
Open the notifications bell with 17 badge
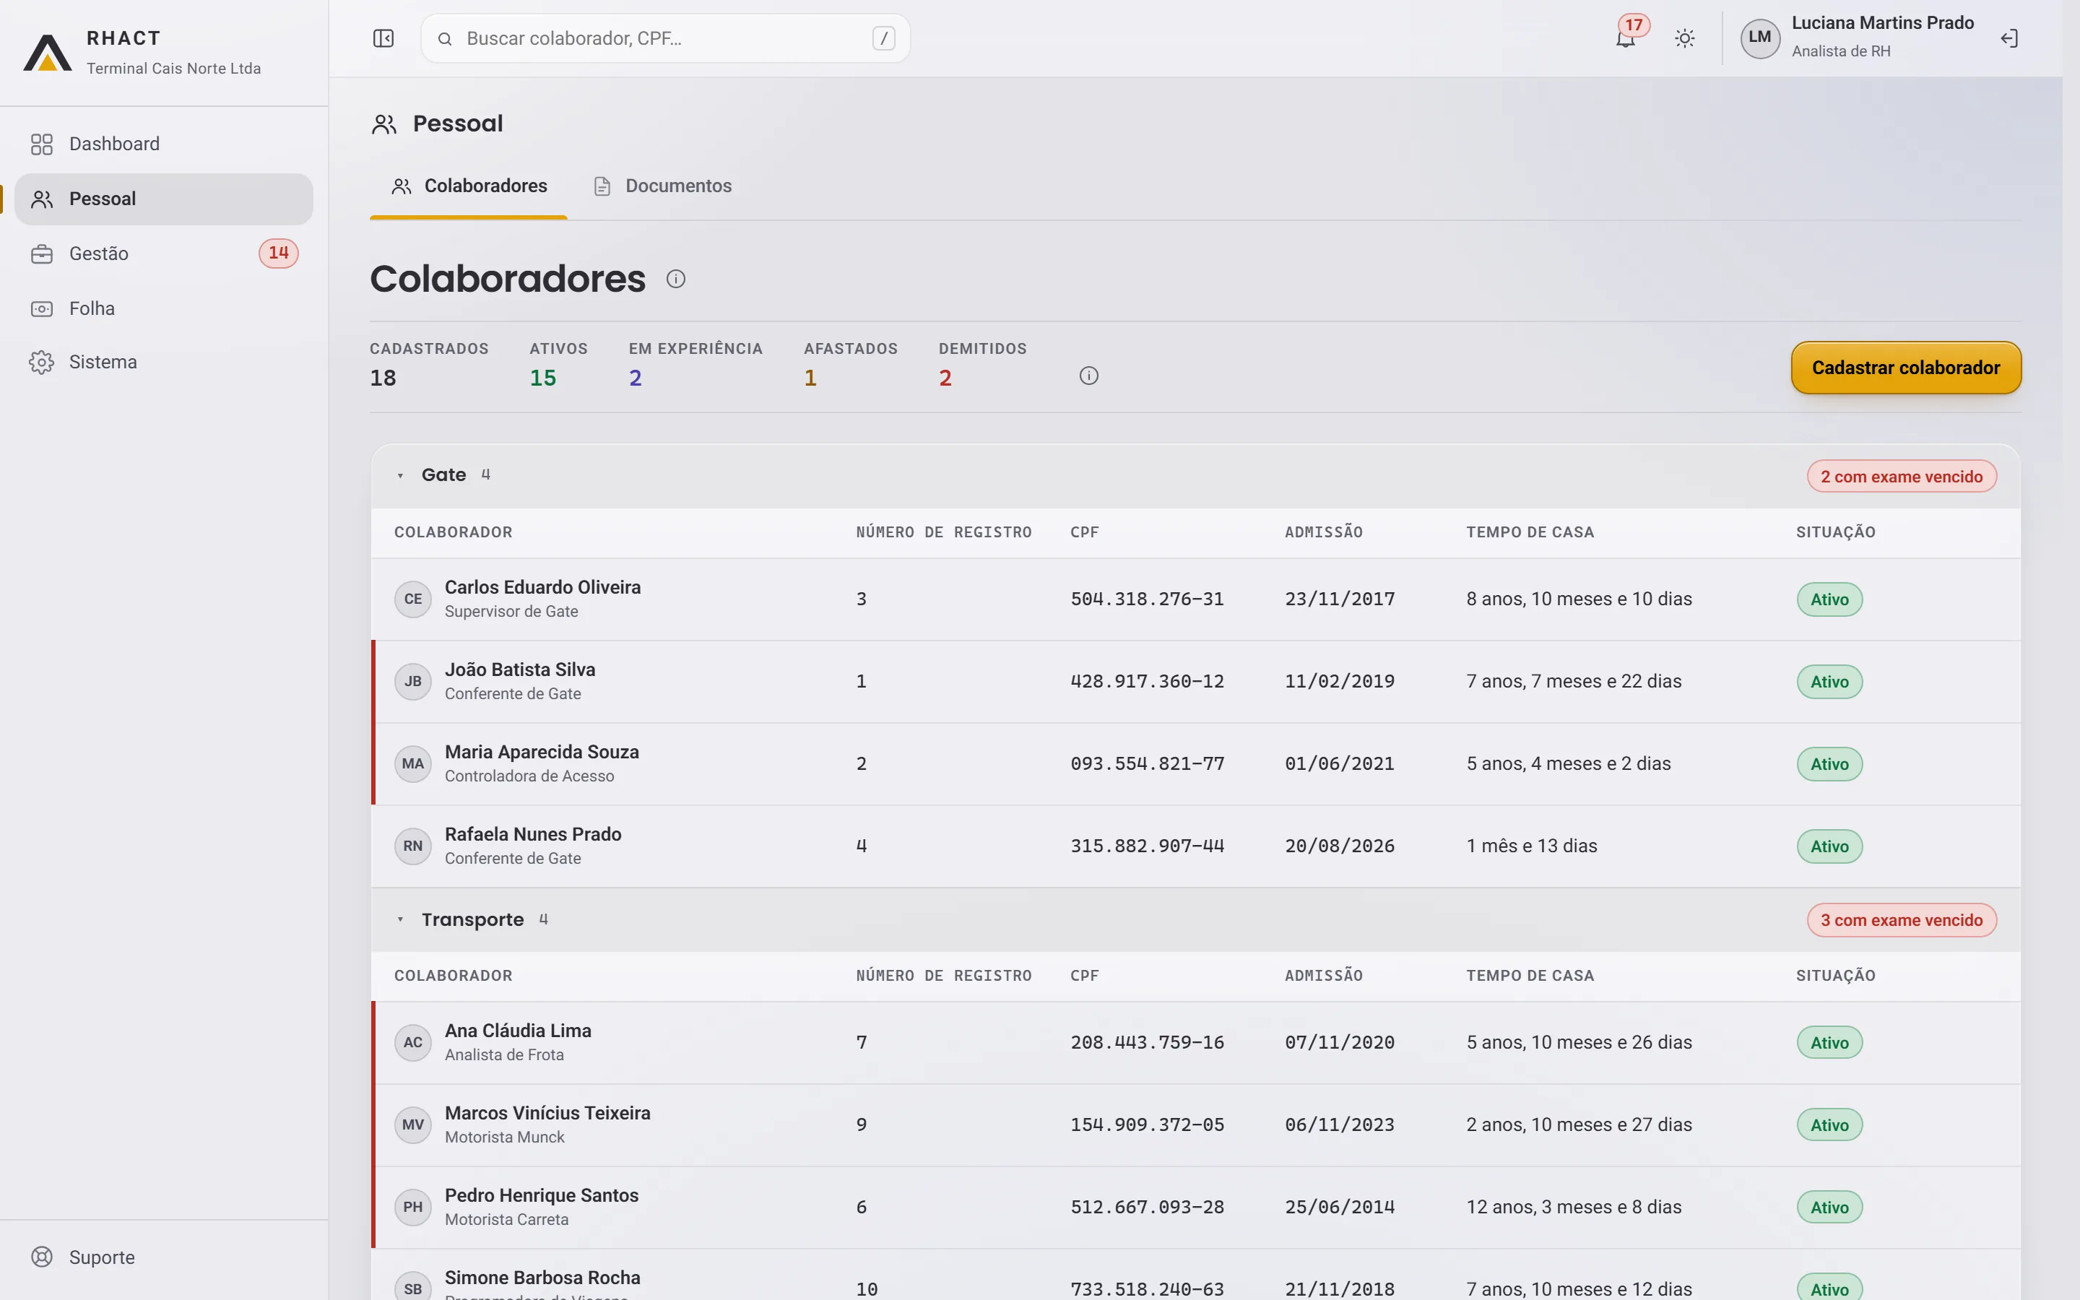click(x=1625, y=38)
